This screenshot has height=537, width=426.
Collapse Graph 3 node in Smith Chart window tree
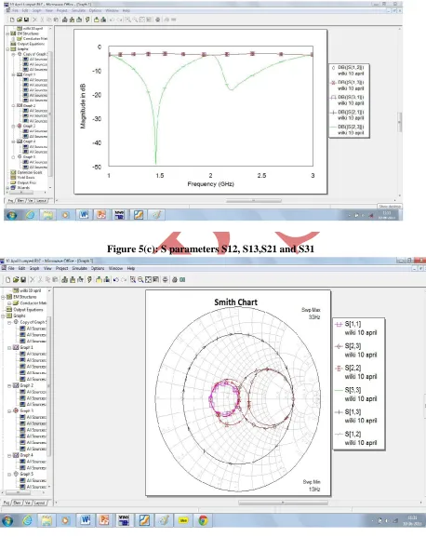[9, 410]
